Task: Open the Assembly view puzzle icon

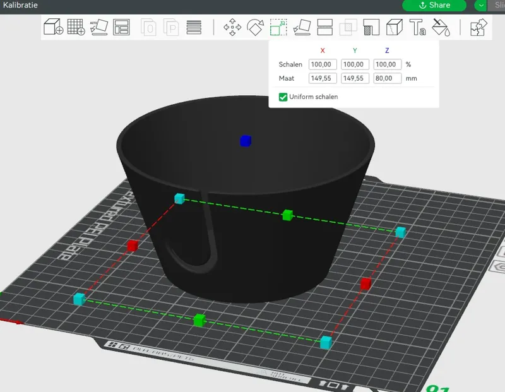Action: (x=478, y=27)
